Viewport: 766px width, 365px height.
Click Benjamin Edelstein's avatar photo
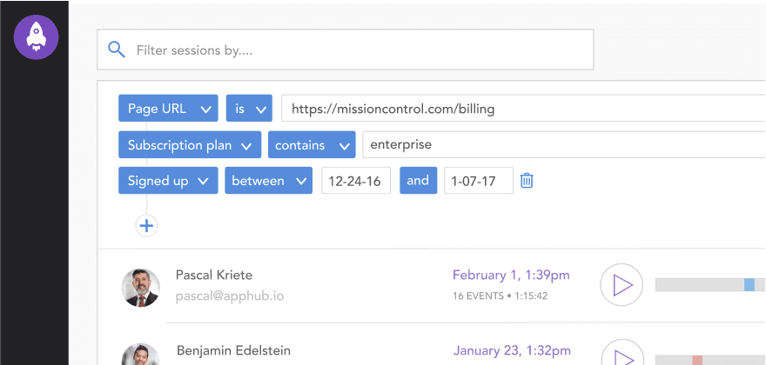[141, 355]
